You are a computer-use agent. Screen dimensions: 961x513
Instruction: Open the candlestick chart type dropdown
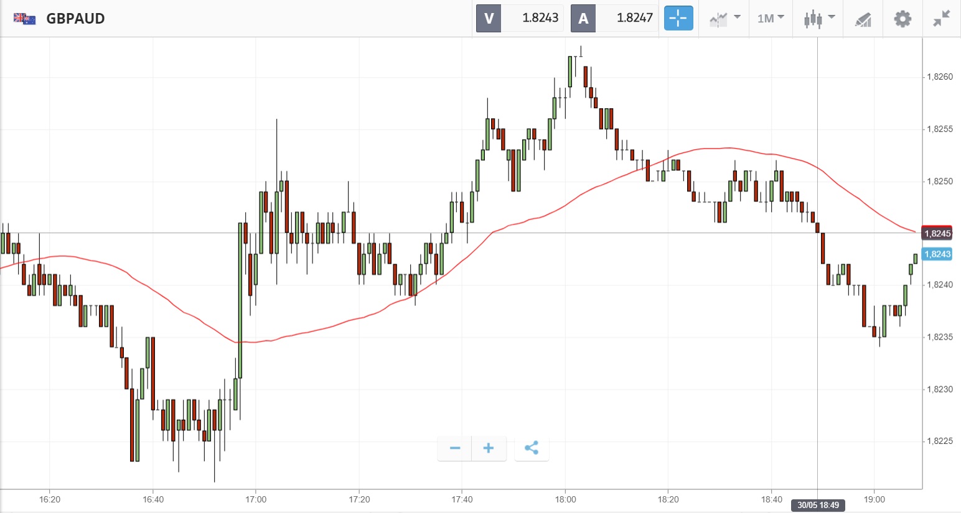[818, 19]
